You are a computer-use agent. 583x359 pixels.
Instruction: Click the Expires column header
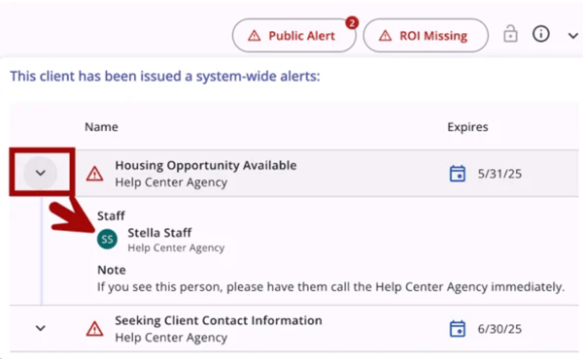point(467,127)
